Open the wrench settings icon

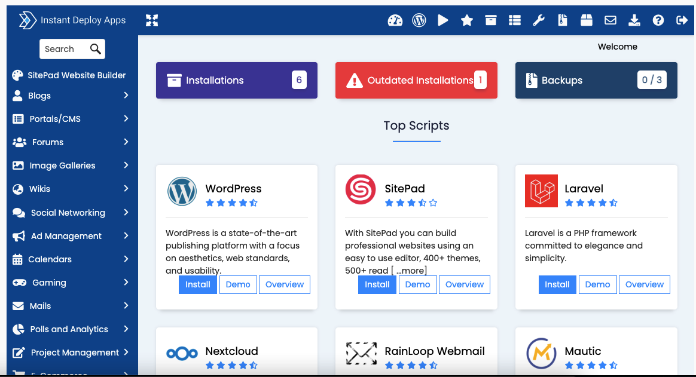[538, 20]
